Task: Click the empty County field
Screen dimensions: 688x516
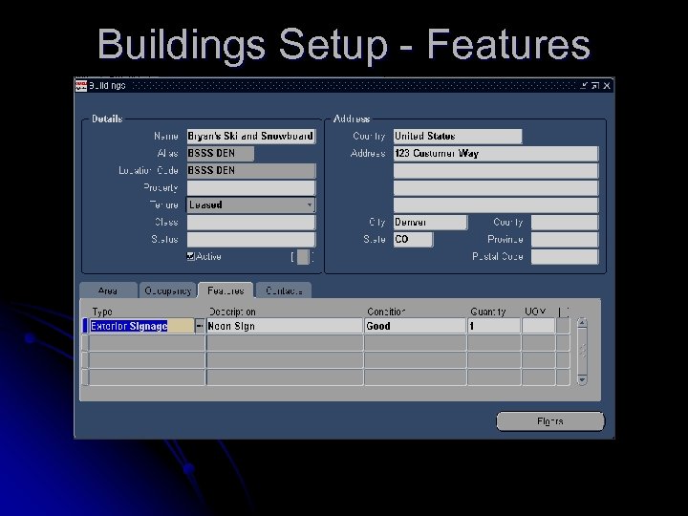Action: (565, 222)
